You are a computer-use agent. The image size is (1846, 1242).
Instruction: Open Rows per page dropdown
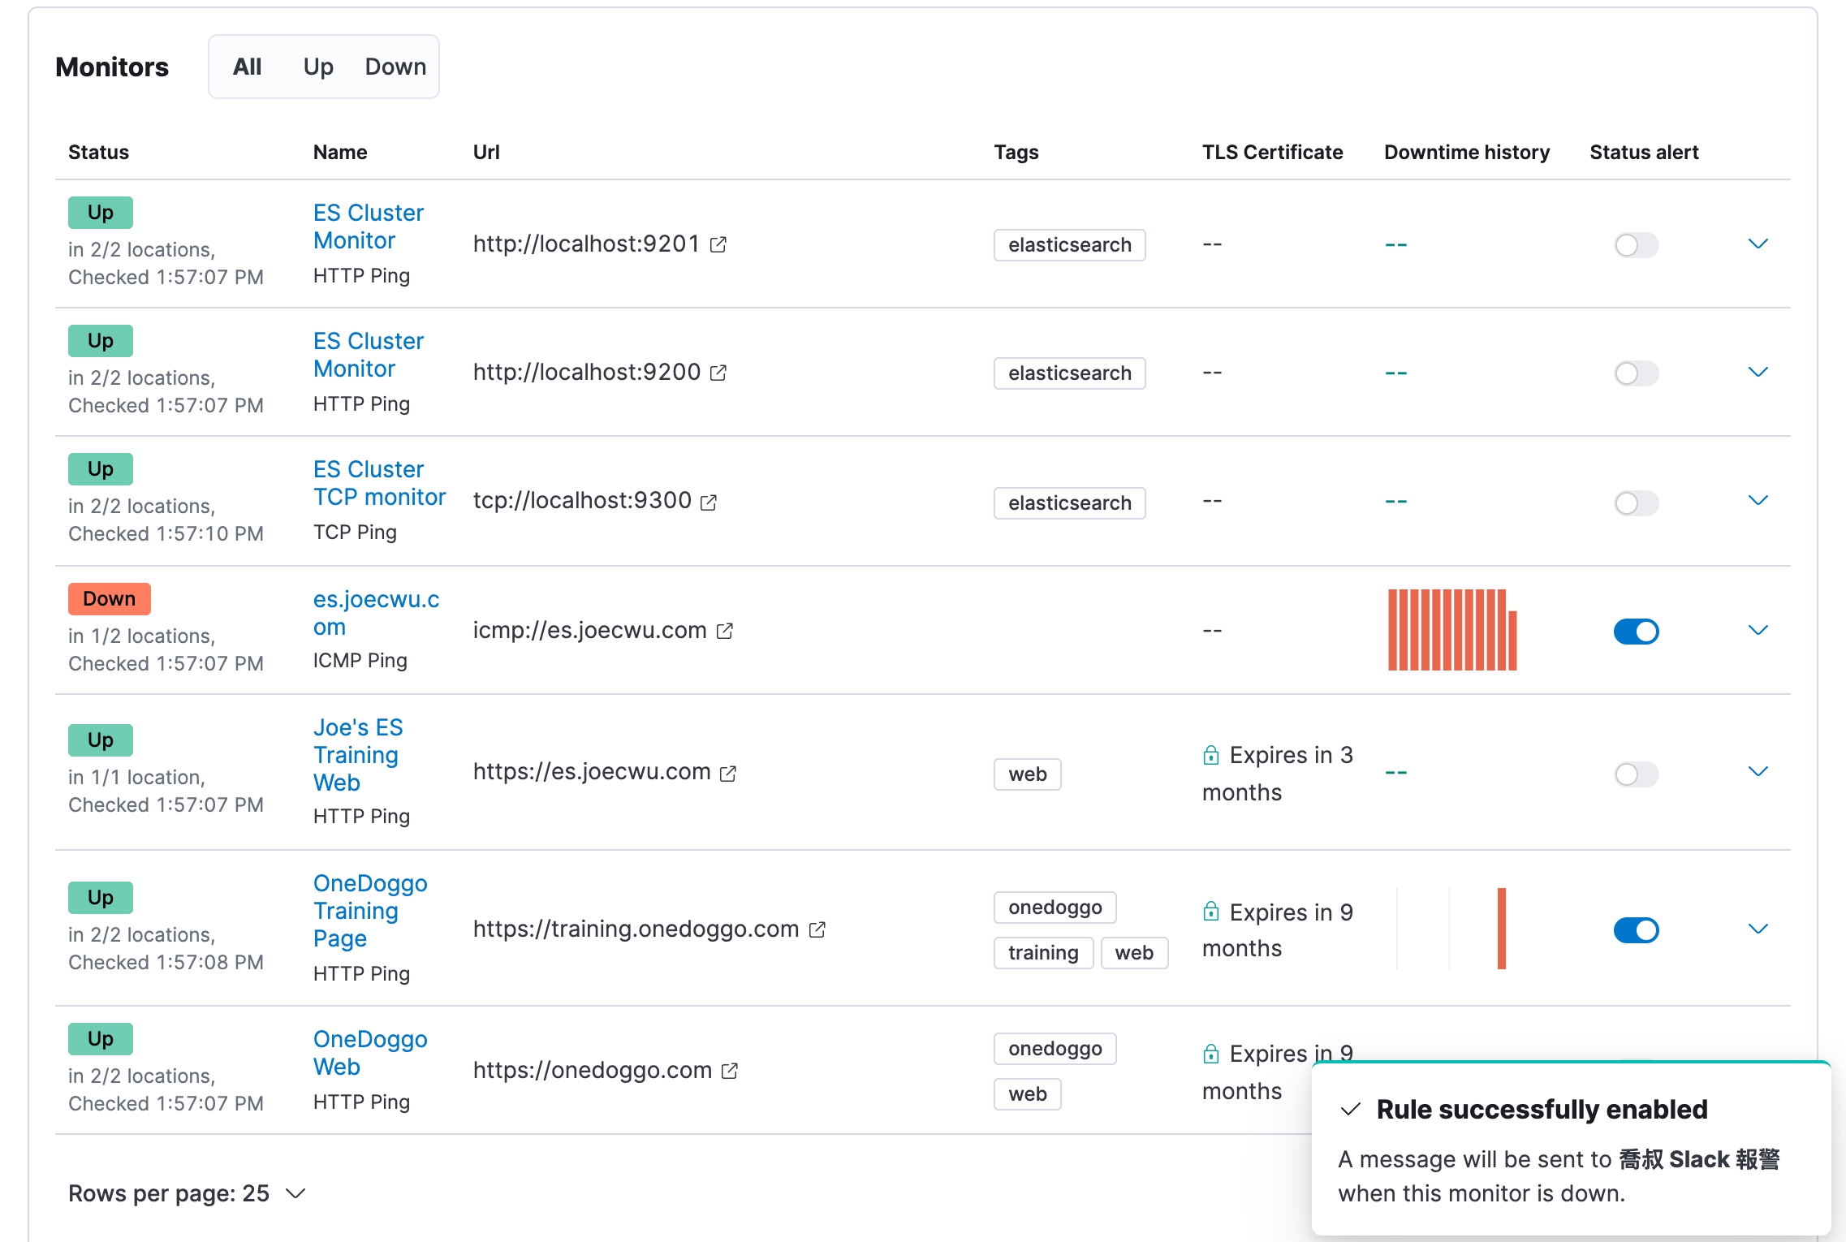click(187, 1193)
